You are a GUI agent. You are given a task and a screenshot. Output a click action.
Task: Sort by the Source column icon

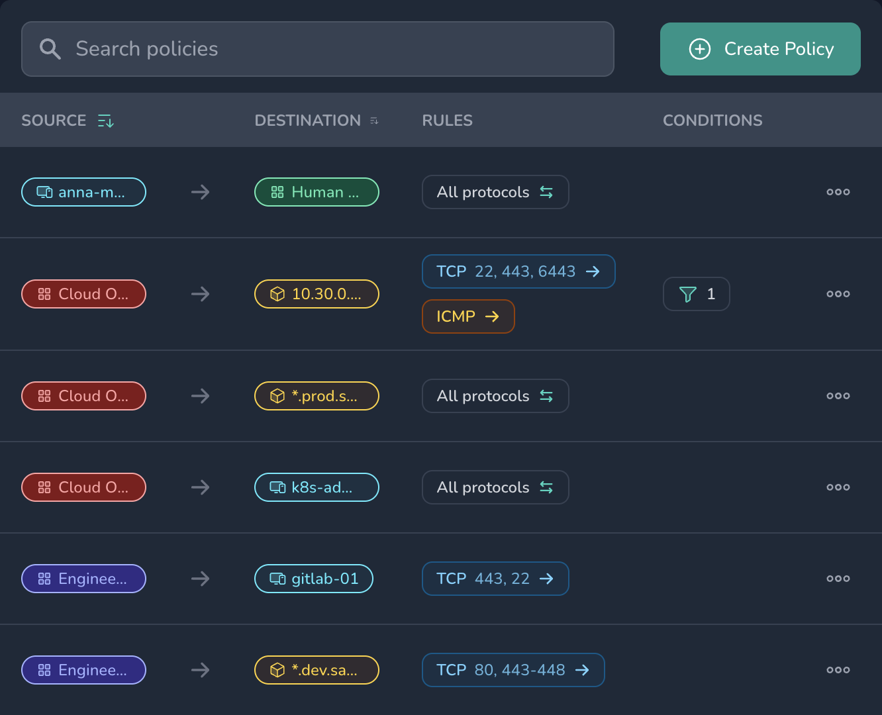[106, 120]
